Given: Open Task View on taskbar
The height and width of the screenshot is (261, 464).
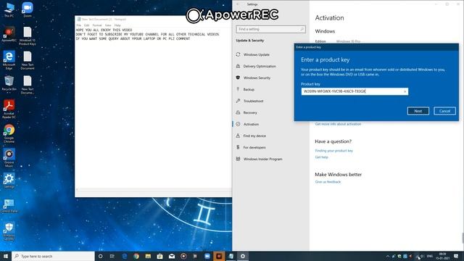Looking at the screenshot, I should 112,256.
